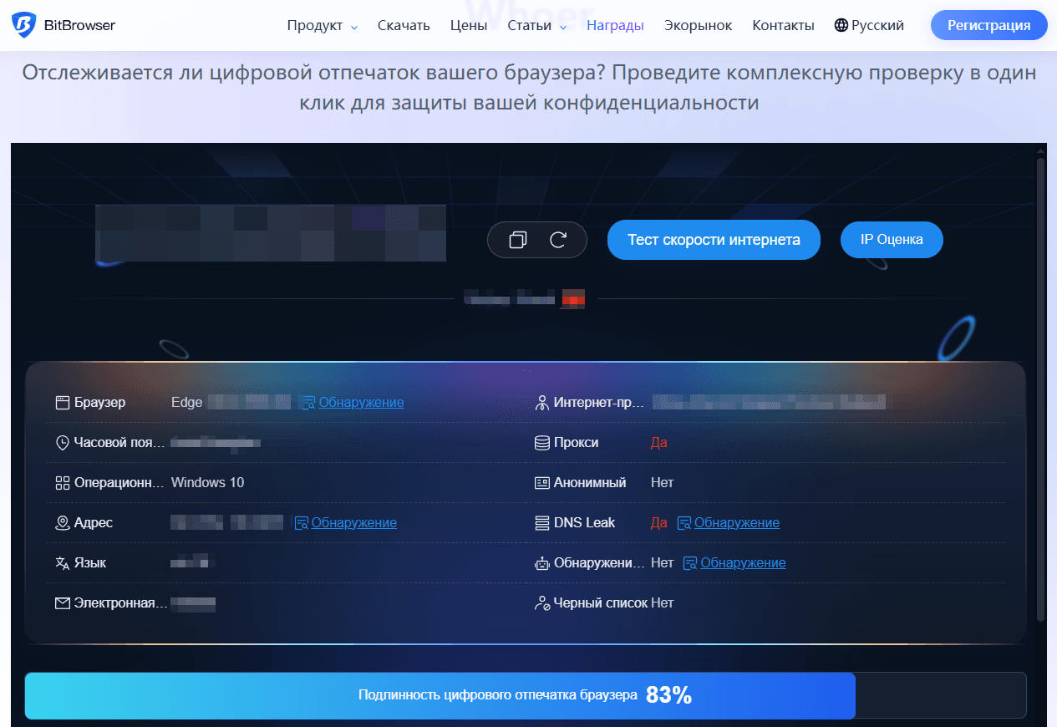The image size is (1057, 727).
Task: Click the envelope icon beside Электронная почта
Action: coord(63,602)
